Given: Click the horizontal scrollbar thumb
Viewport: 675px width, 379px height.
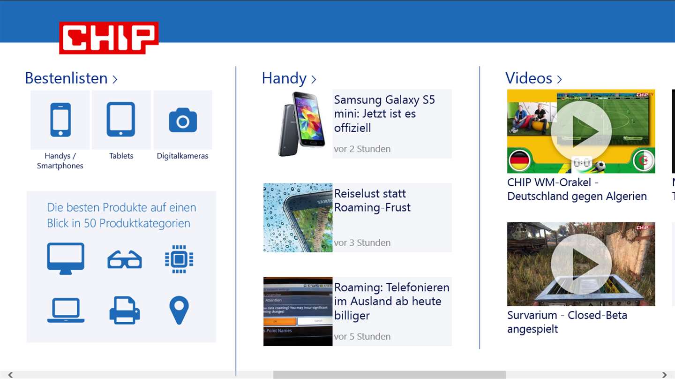Looking at the screenshot, I should click(390, 375).
